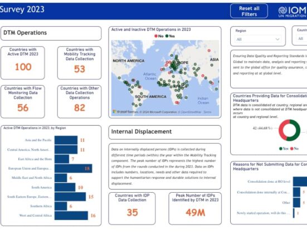Image resolution: width=307 pixels, height=240 pixels.
Task: Select the South America bar showing 10
Action: coord(65,188)
